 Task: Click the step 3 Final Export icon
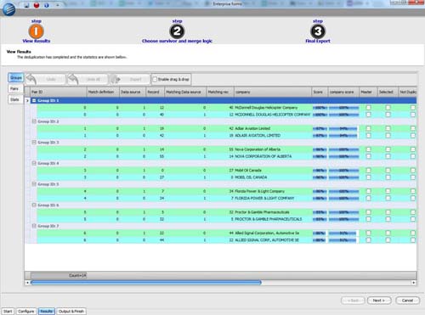[x=318, y=31]
